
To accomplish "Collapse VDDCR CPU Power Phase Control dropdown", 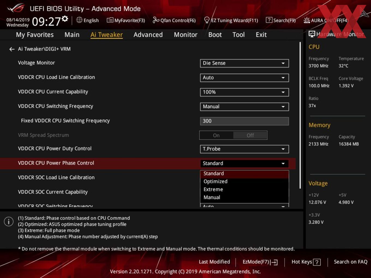I will point(244,164).
